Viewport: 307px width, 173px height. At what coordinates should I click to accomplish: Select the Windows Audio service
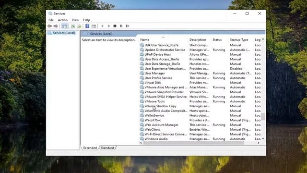(x=200, y=139)
